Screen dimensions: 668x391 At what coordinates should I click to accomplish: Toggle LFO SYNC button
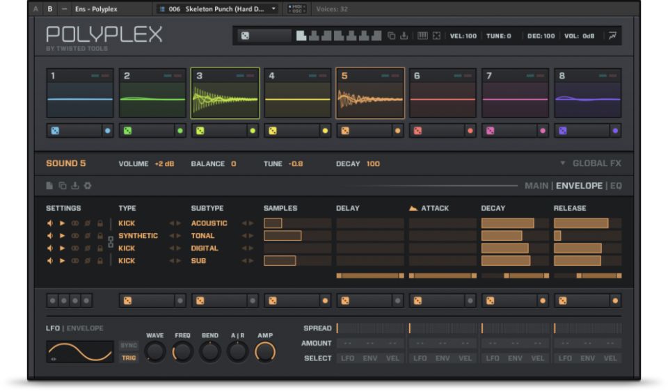coord(129,345)
